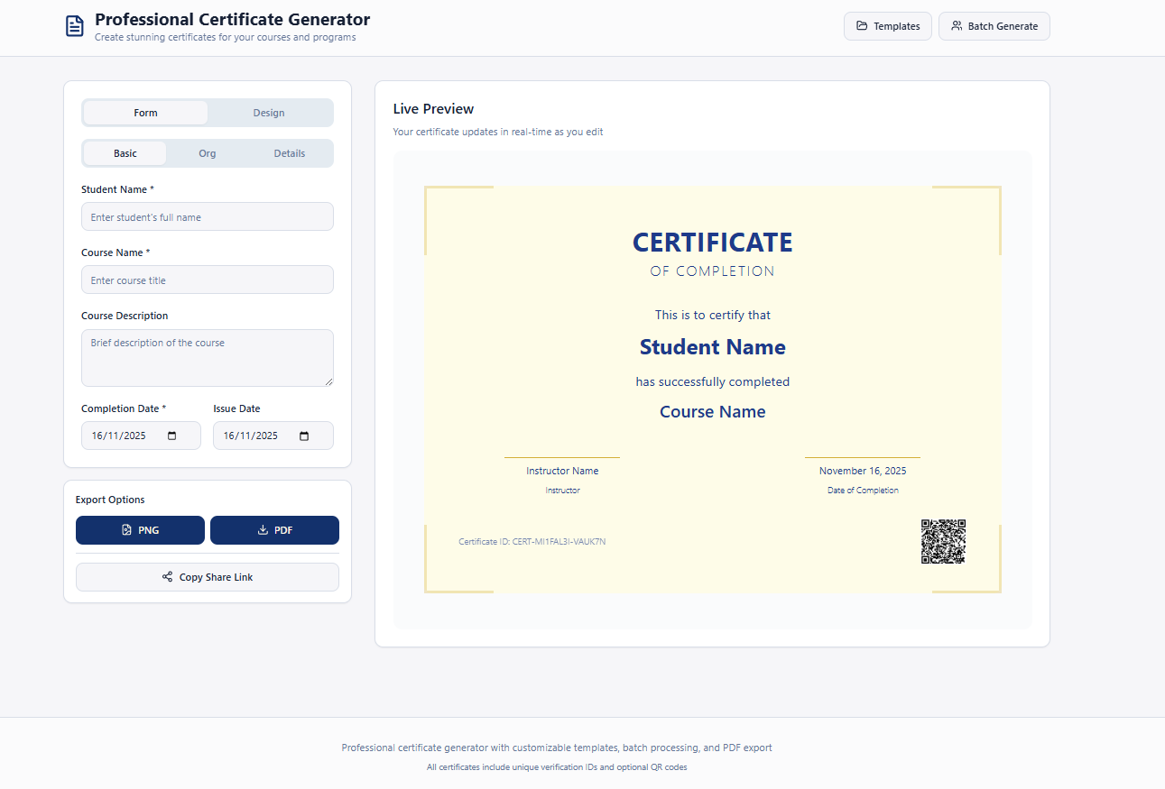The image size is (1165, 789).
Task: Click Certificate ID text on preview
Action: click(x=532, y=542)
